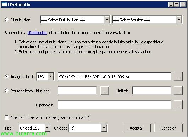188x137 pixels.
Task: Browse for disk image file button
Action: [178, 76]
